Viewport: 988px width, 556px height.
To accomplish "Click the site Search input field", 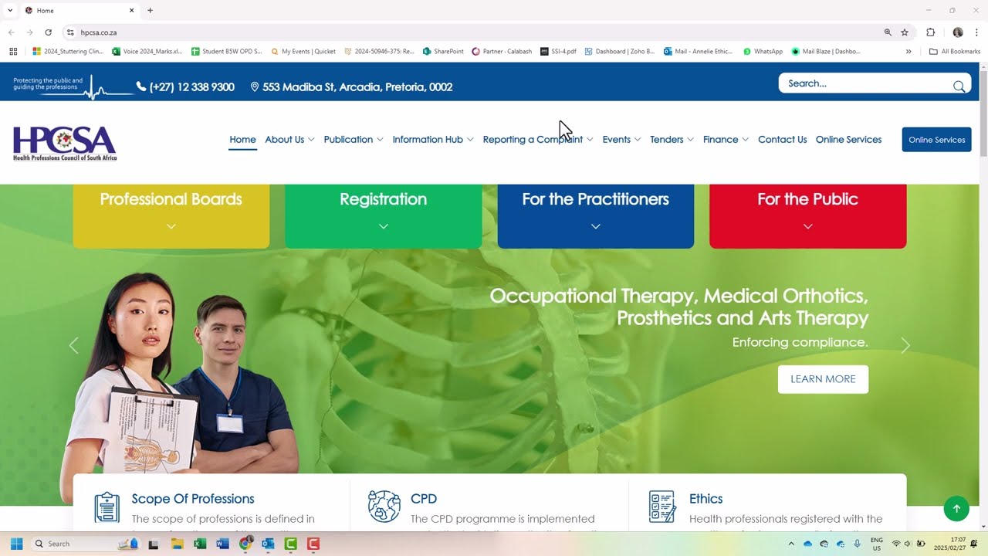I will click(x=868, y=83).
